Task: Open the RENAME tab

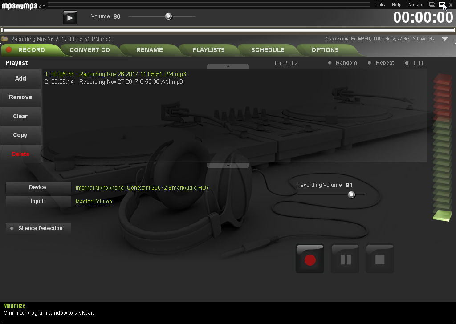Action: click(150, 50)
